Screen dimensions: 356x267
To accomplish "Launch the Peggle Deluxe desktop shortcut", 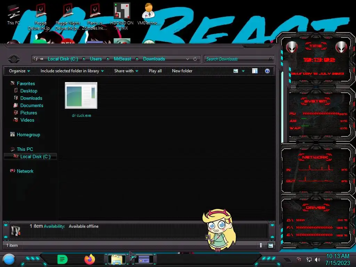I will (40, 17).
